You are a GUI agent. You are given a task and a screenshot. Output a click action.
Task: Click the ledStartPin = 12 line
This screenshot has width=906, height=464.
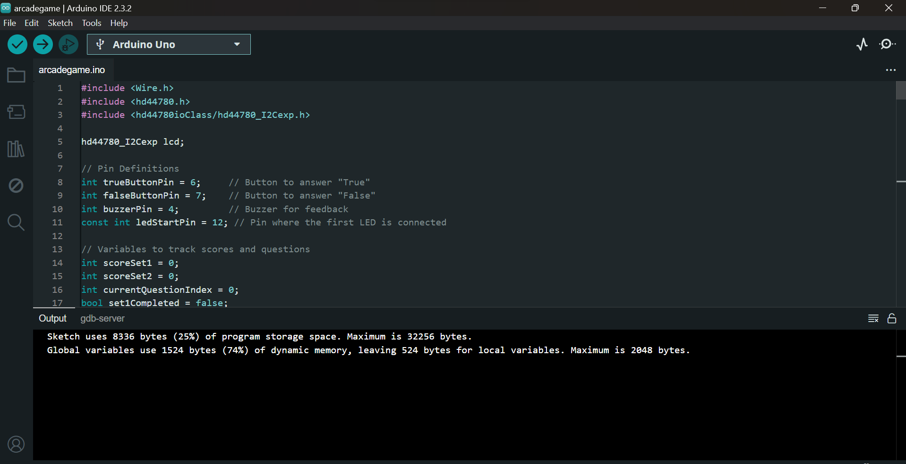(x=154, y=222)
